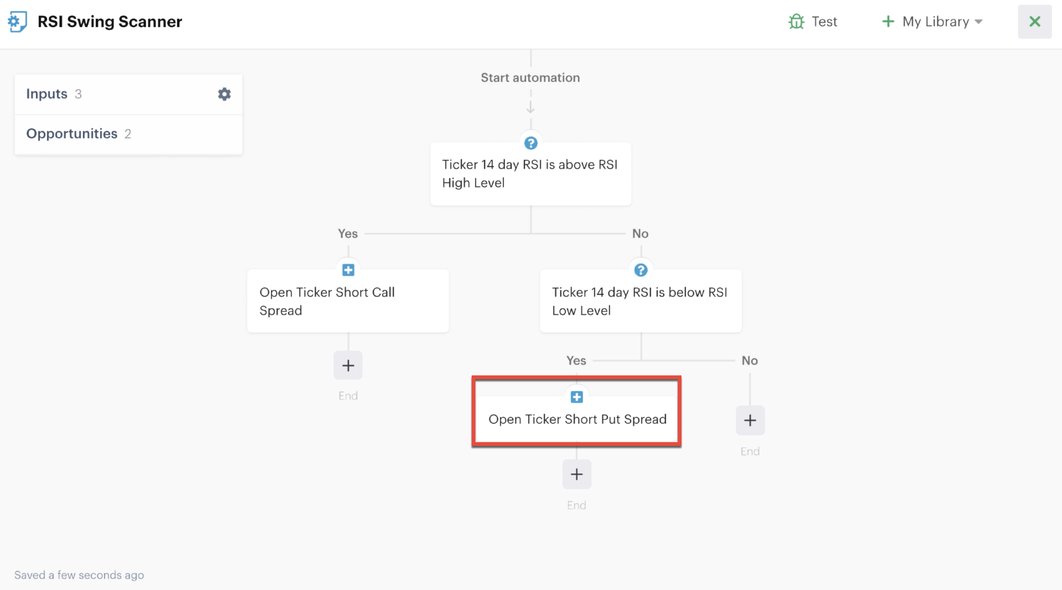Click the green plus beside My Library
This screenshot has height=590, width=1062.
click(x=888, y=21)
